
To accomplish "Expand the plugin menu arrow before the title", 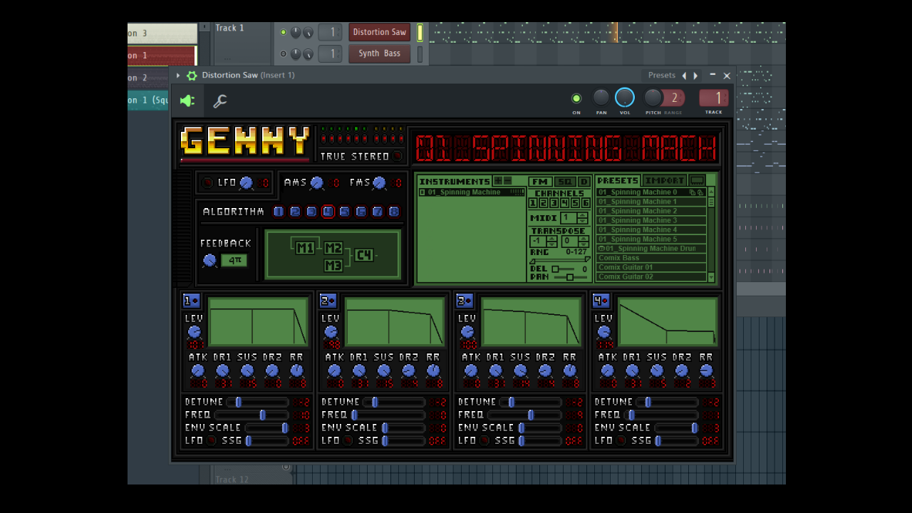I will (x=178, y=76).
